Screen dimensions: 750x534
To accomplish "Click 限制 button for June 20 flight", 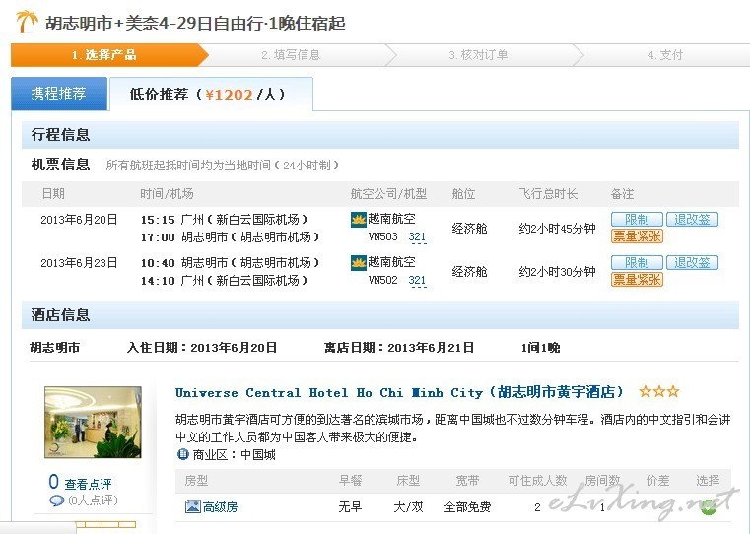I will click(x=637, y=220).
